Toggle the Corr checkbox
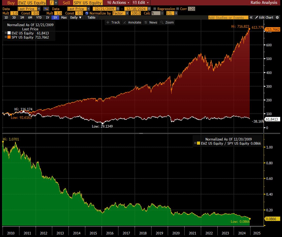 click(178, 9)
